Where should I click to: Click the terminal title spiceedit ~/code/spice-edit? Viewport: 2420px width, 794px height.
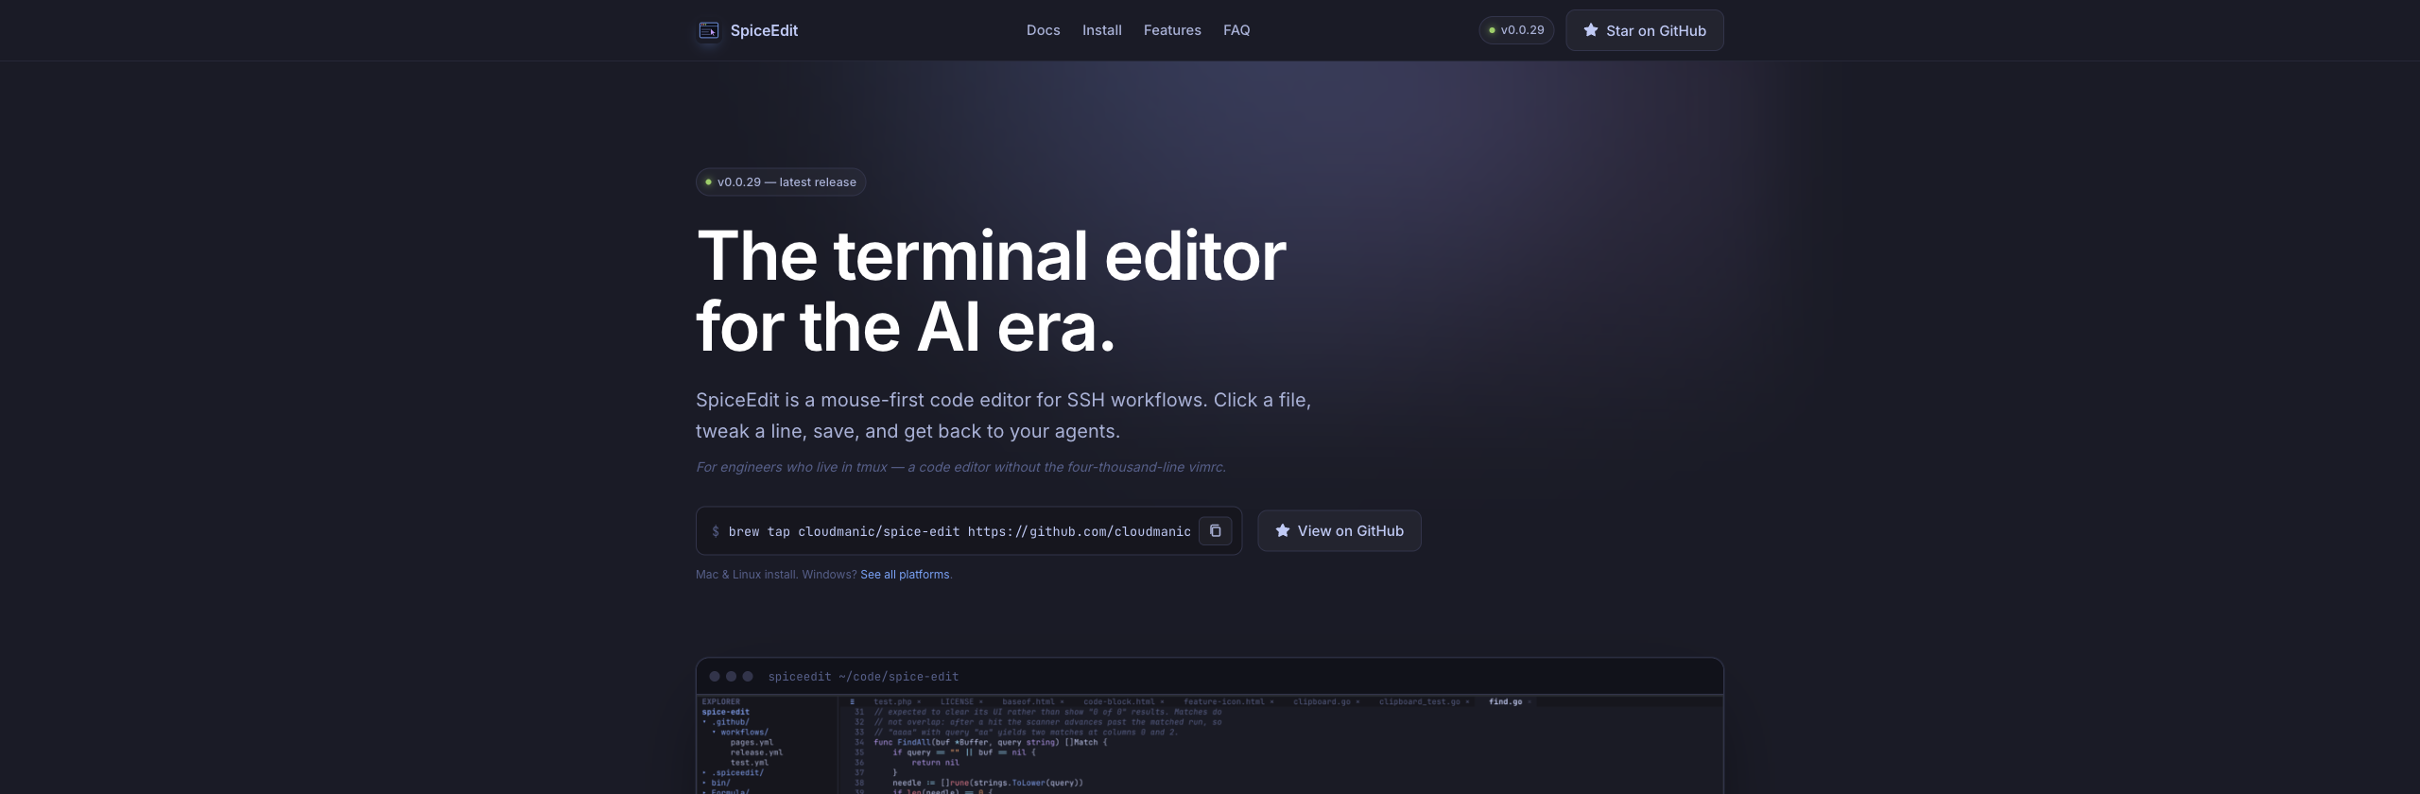pyautogui.click(x=863, y=677)
